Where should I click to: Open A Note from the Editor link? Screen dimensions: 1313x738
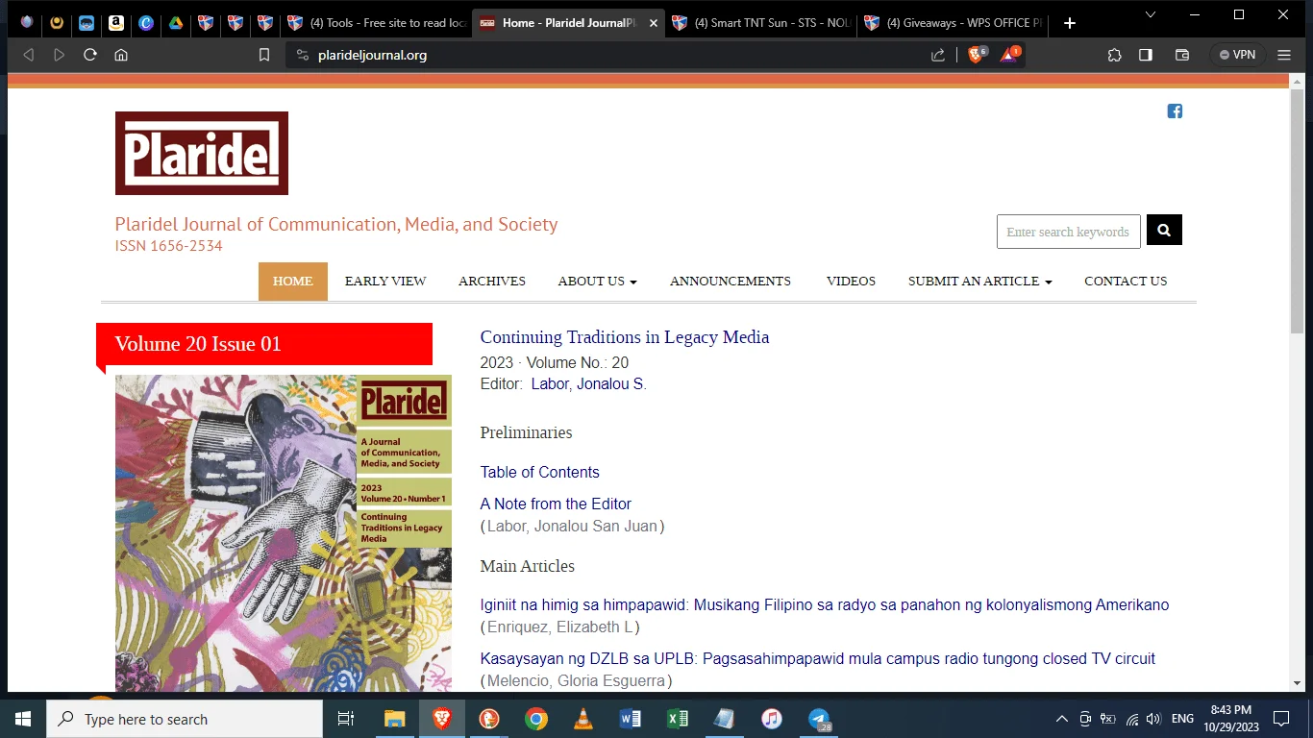point(556,504)
